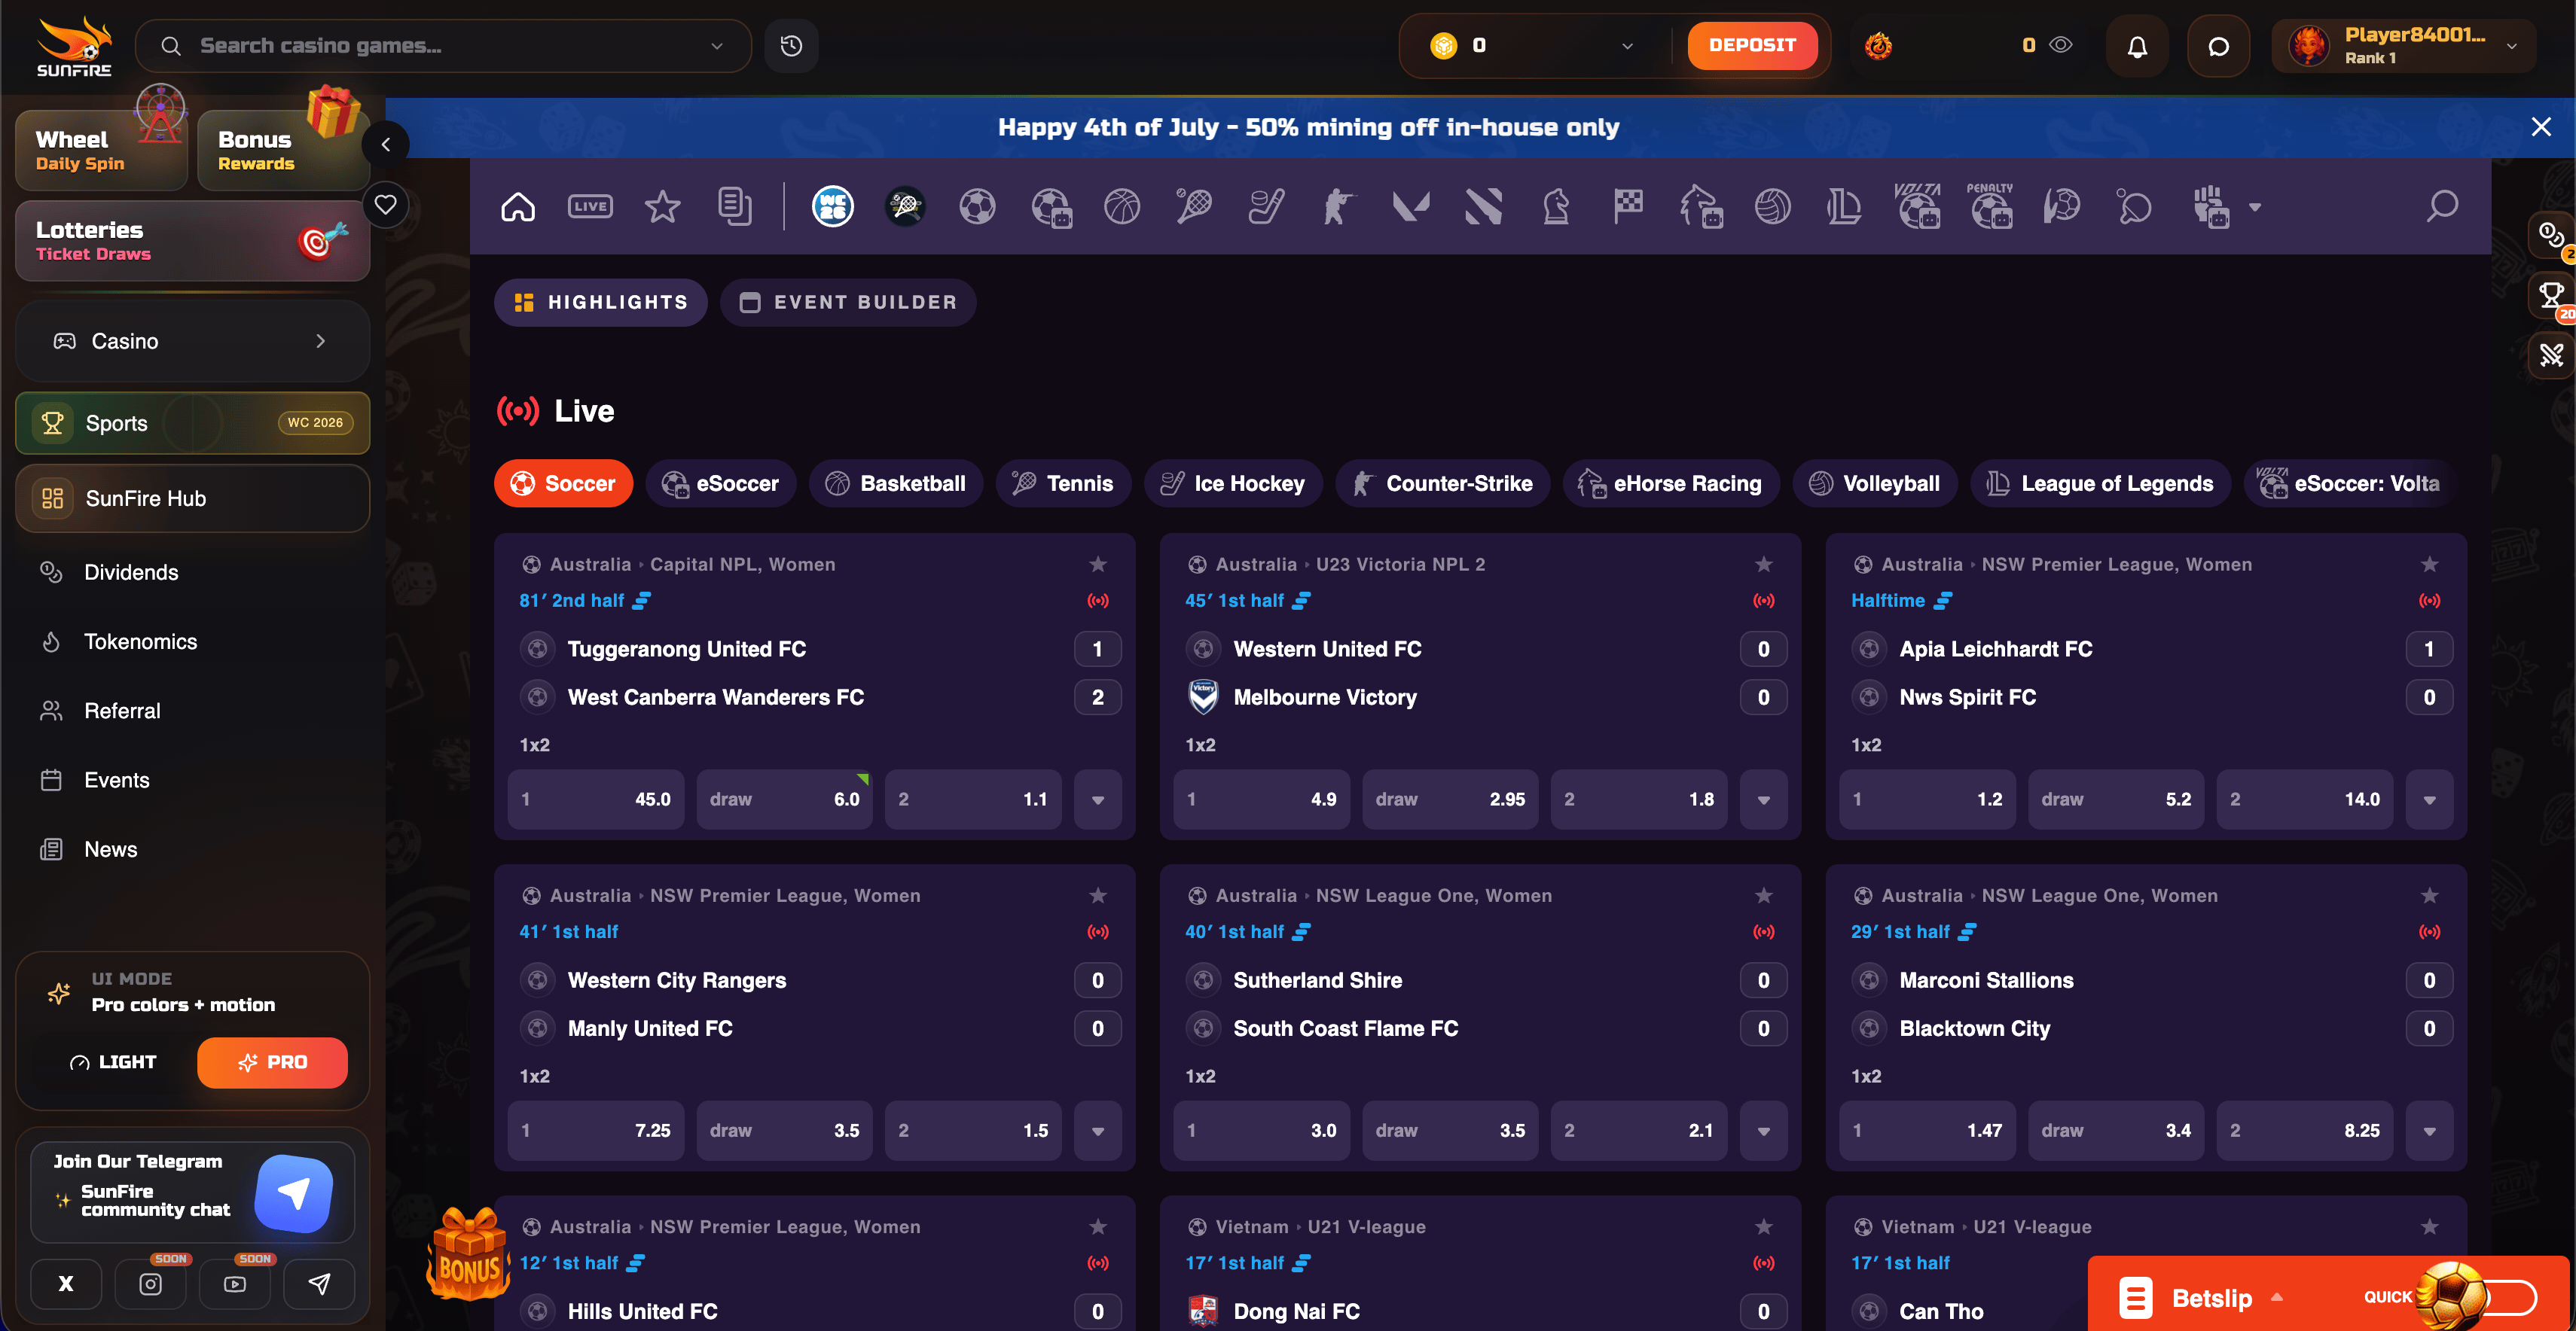Click the DEPOSIT button
Image resolution: width=2576 pixels, height=1331 pixels.
click(1752, 45)
